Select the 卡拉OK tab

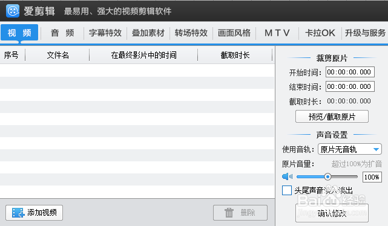click(x=320, y=33)
